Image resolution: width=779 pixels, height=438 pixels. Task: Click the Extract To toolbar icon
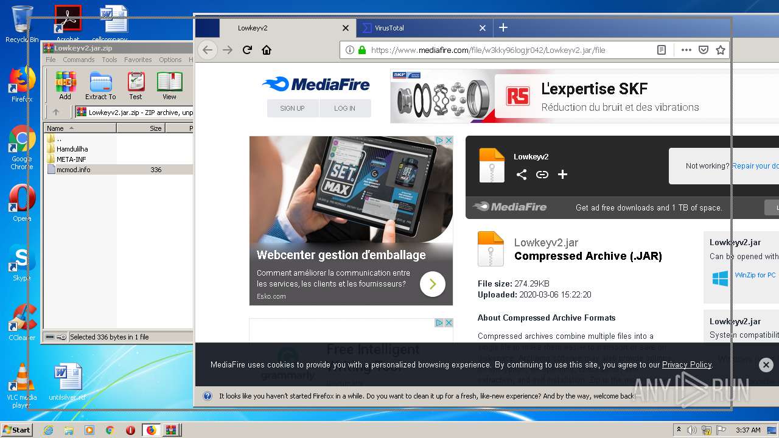point(100,86)
